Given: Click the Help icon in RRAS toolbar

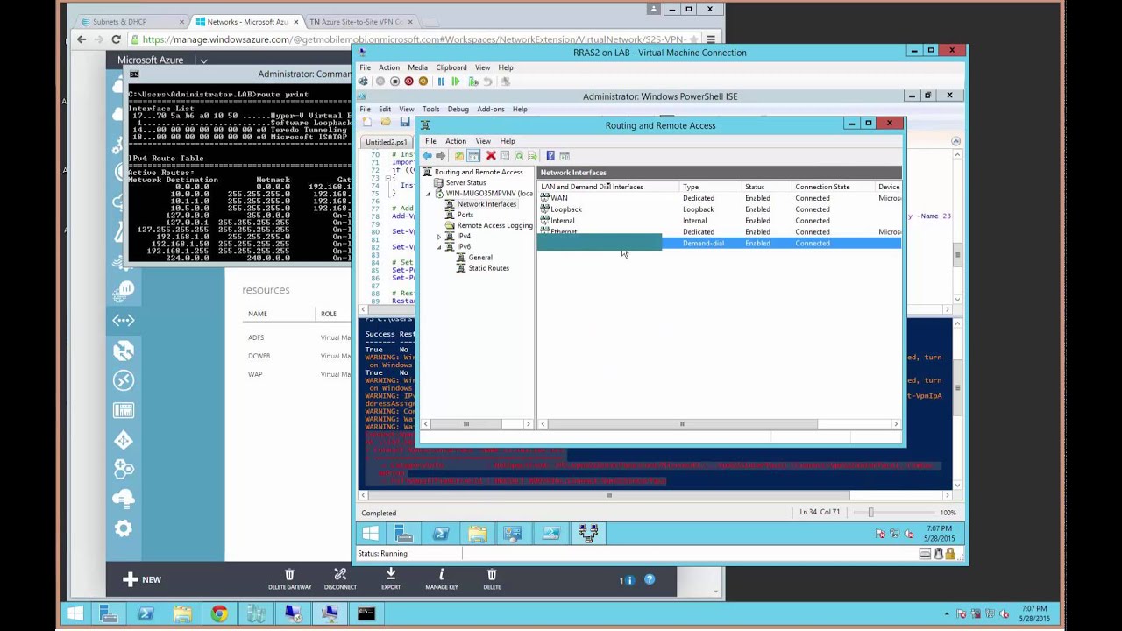Looking at the screenshot, I should point(550,156).
